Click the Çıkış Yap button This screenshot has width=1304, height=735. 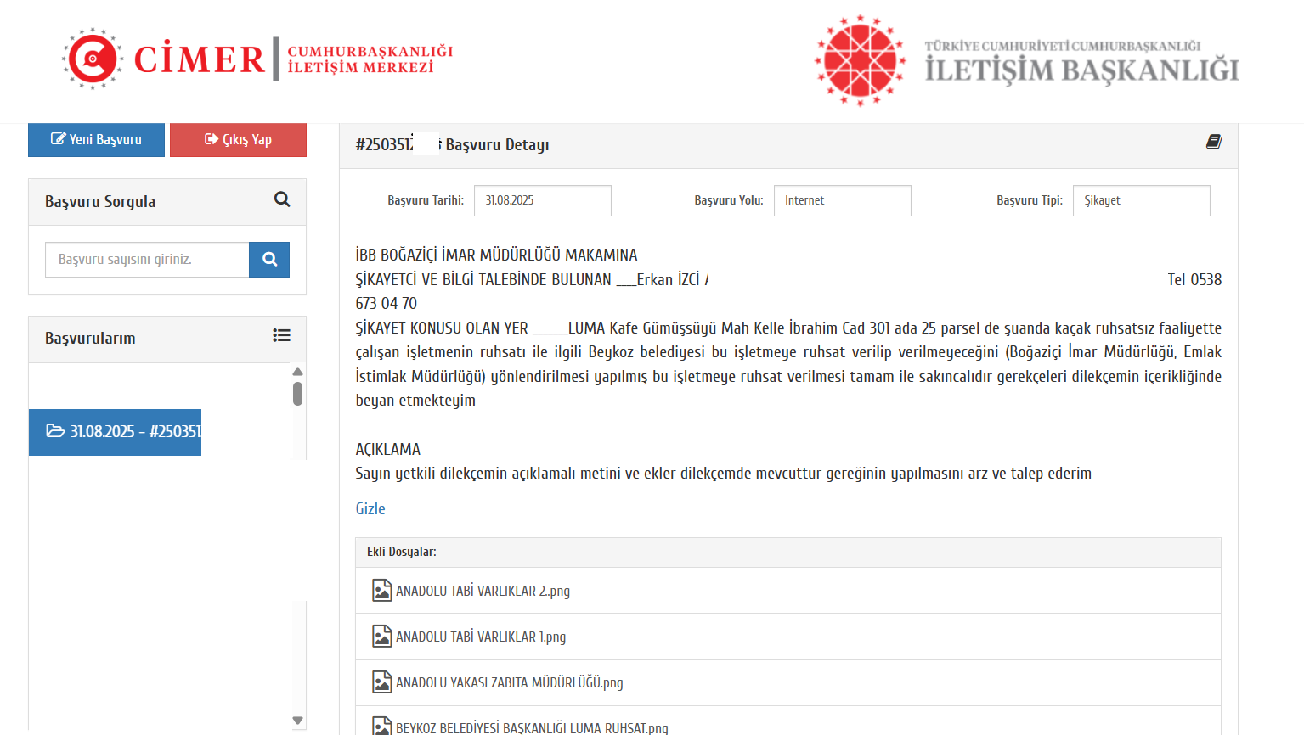coord(238,140)
